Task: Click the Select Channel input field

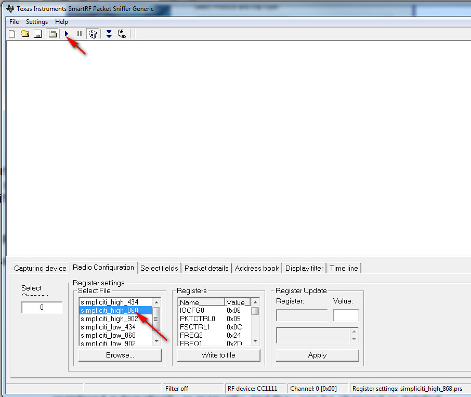Action: pyautogui.click(x=42, y=307)
